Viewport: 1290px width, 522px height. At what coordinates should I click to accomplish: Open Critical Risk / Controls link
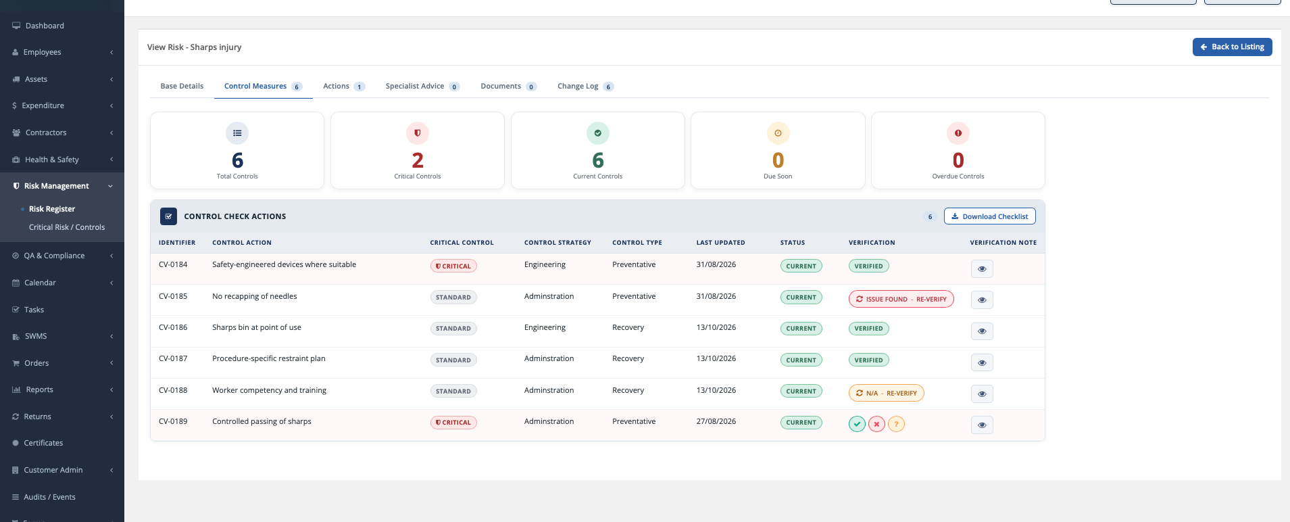(x=67, y=227)
